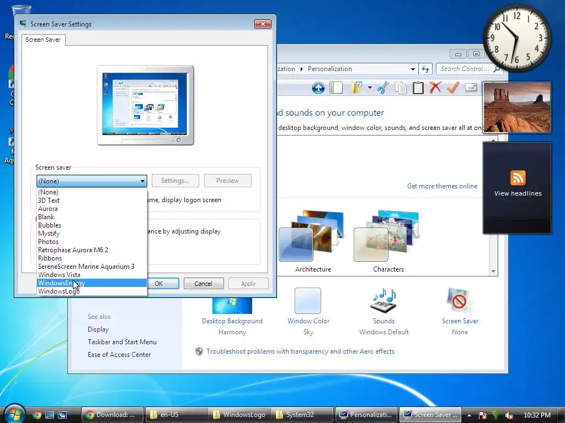The height and width of the screenshot is (423, 565).
Task: Open Ease of Access Center link
Action: click(x=119, y=354)
